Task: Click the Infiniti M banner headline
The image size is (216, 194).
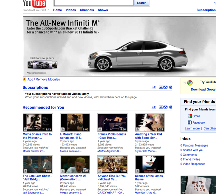Action: point(63,23)
